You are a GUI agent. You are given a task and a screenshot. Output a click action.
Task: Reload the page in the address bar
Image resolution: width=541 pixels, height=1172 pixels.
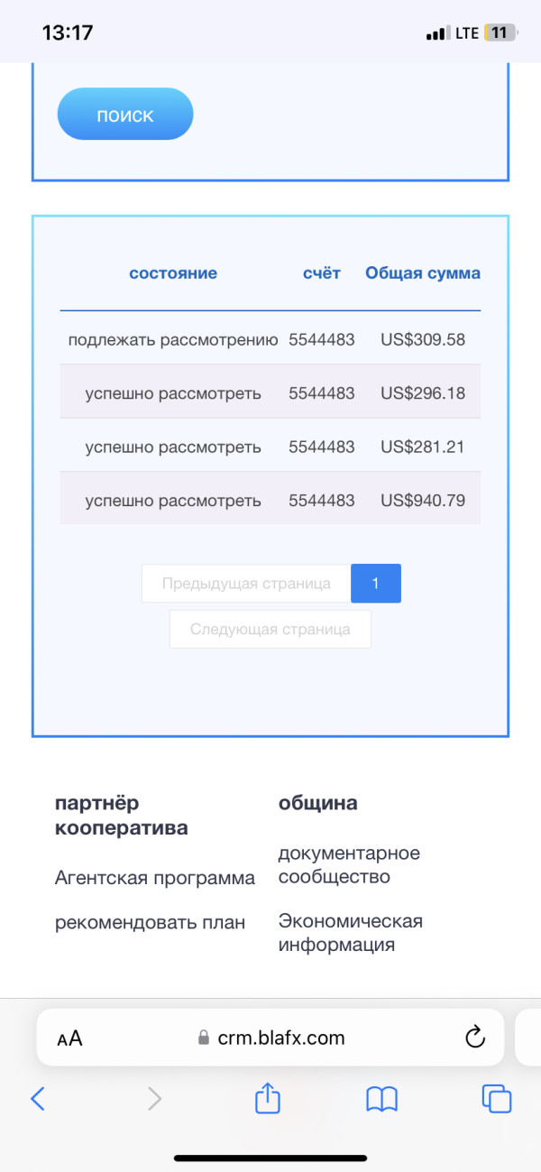point(475,1038)
